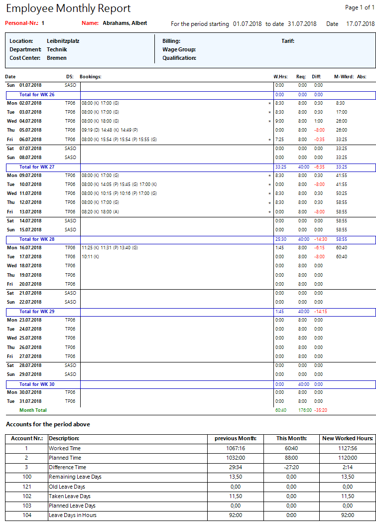Click the -14:30 difference for WK 28

(321, 239)
